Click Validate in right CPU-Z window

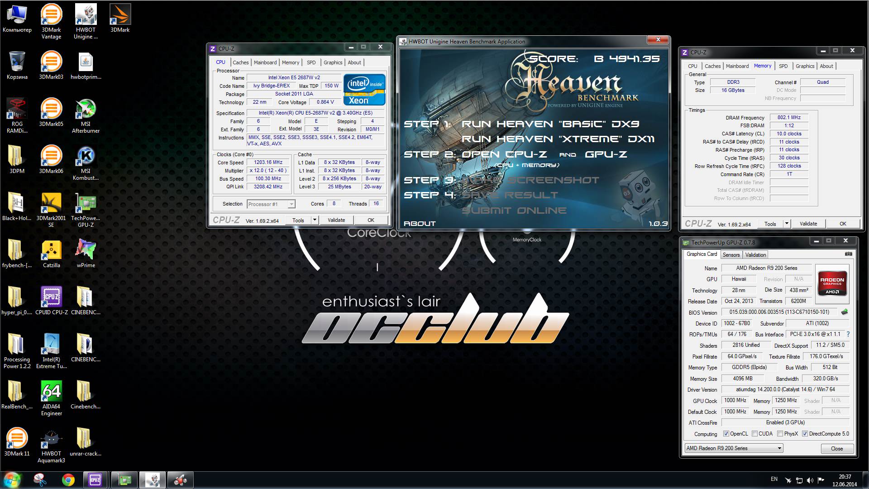click(808, 224)
